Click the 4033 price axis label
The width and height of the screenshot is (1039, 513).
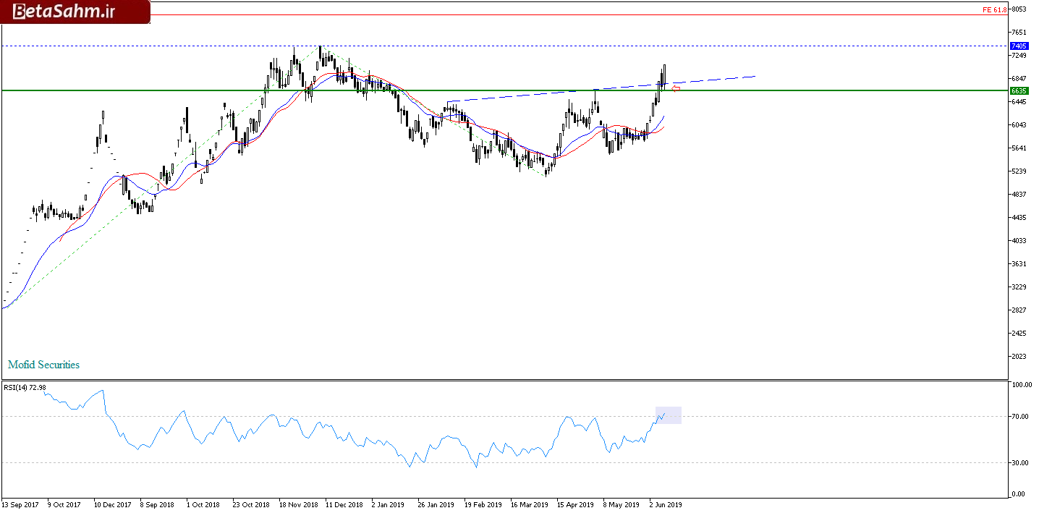(1020, 240)
